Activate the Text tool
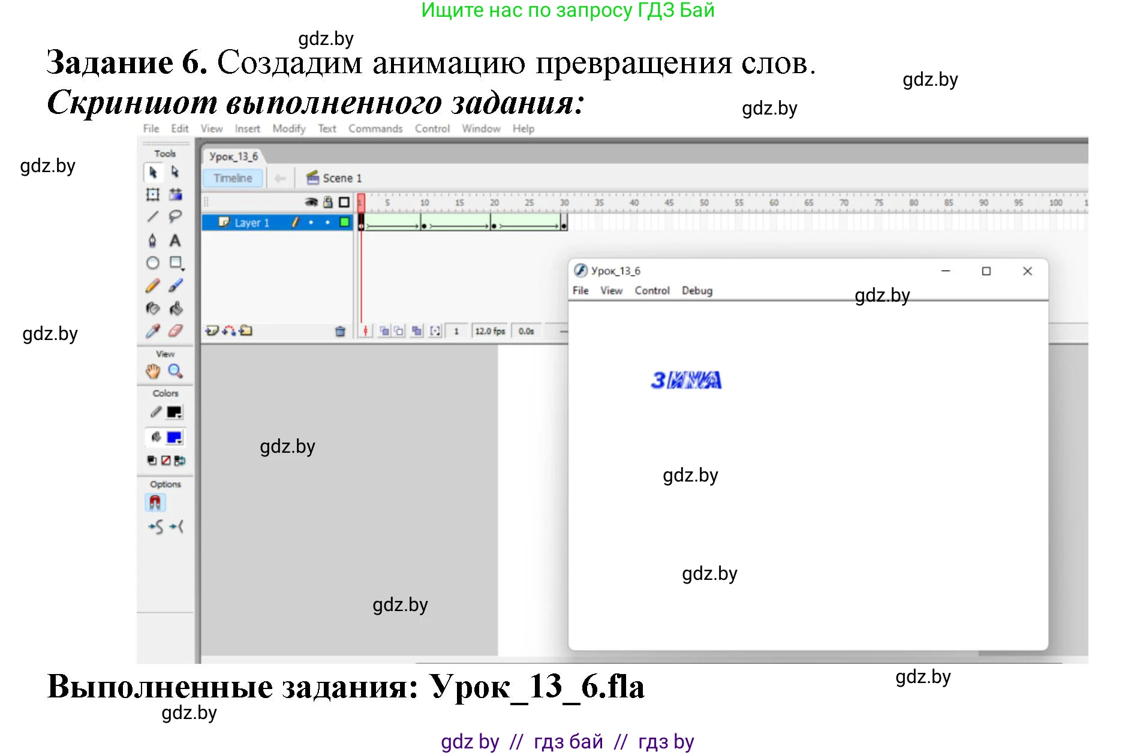Screen dimensions: 1137x755 tap(175, 240)
